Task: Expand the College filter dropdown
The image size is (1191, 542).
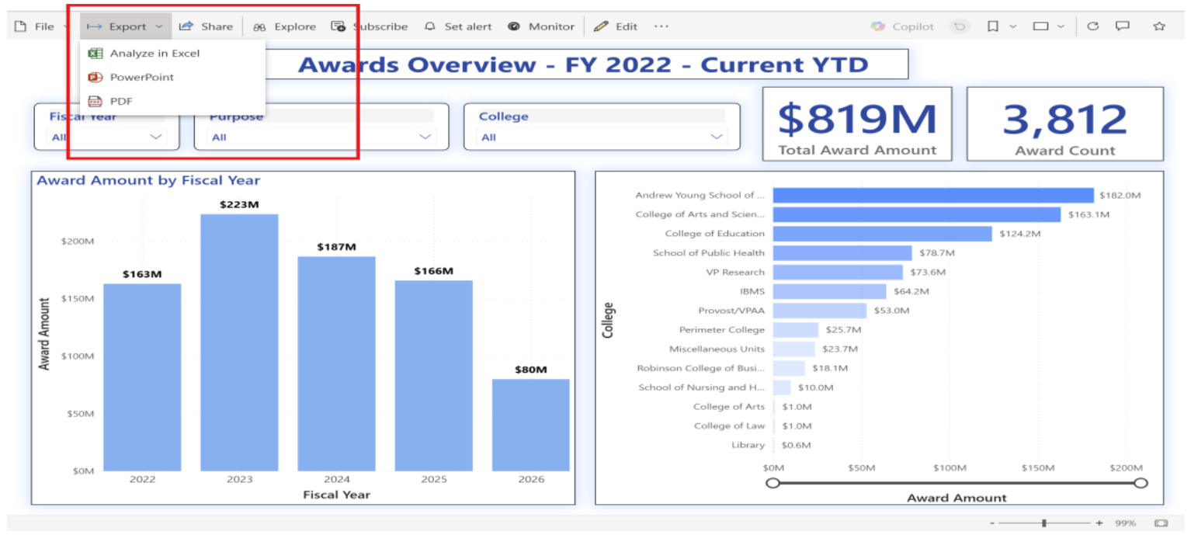Action: pyautogui.click(x=716, y=137)
